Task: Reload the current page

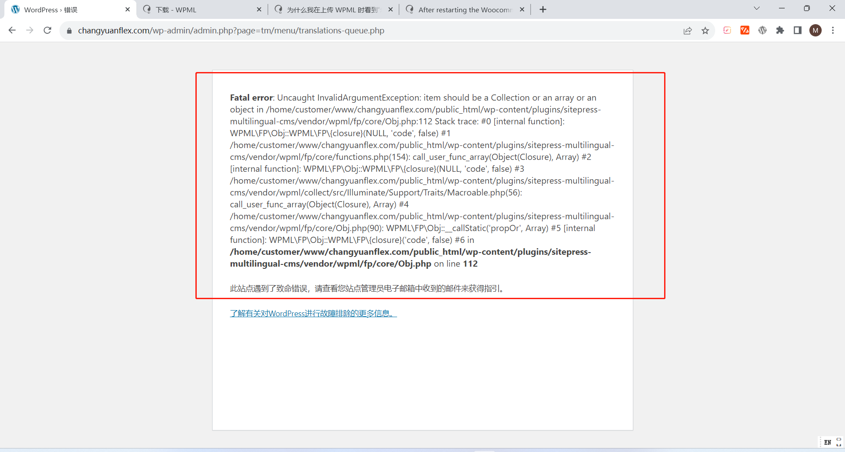Action: point(48,30)
